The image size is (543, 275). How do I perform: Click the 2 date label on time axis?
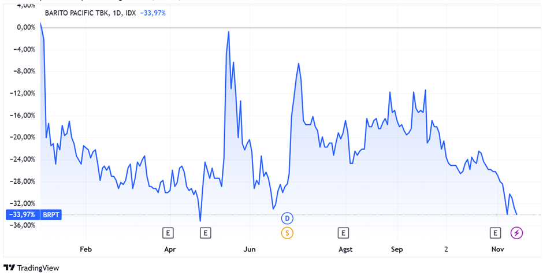point(447,250)
